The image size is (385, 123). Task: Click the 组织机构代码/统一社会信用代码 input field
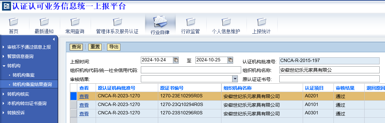click(x=191, y=70)
